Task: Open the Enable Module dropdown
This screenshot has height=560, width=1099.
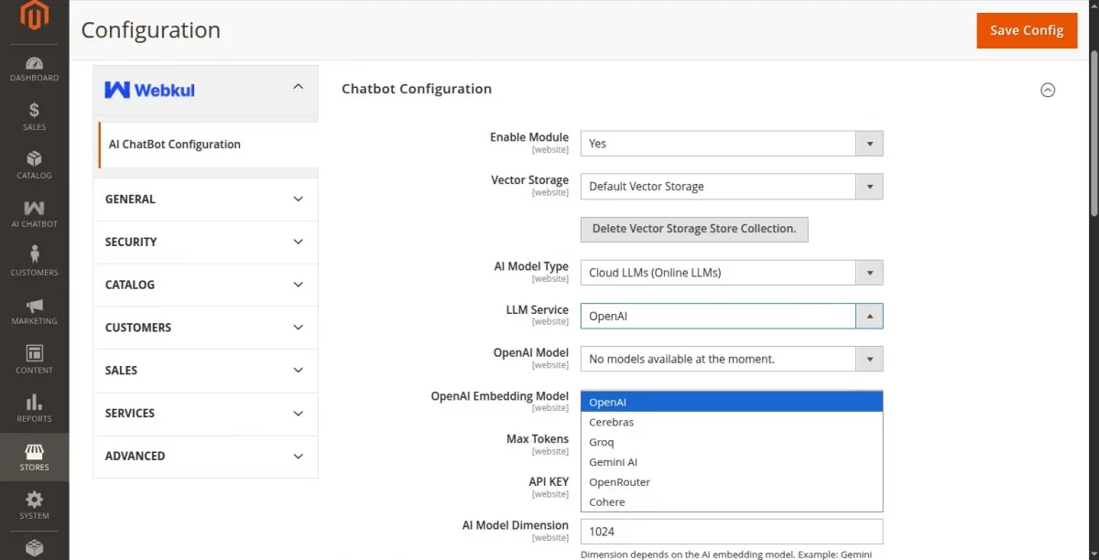Action: [731, 144]
